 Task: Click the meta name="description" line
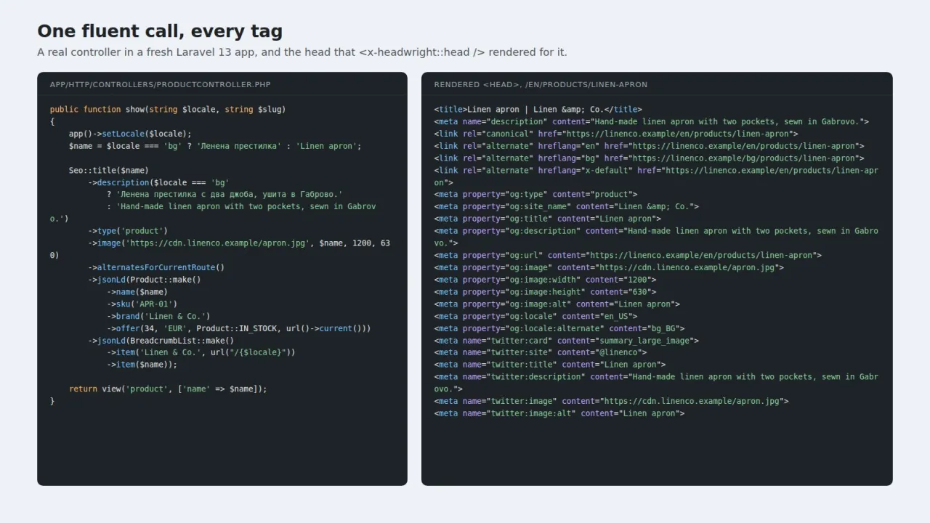point(652,122)
